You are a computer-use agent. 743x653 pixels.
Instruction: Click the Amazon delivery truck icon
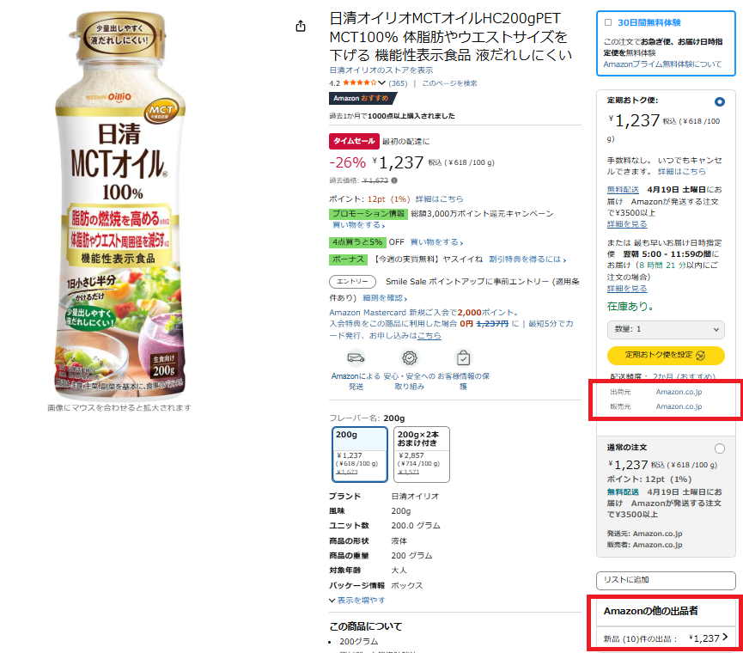point(356,357)
